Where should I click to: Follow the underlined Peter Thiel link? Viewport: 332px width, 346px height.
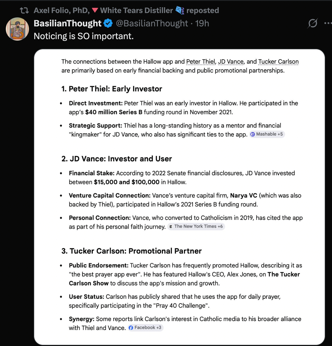(x=200, y=62)
